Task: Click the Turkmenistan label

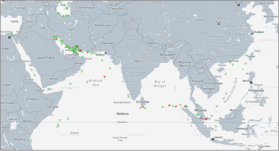Action: pos(85,7)
